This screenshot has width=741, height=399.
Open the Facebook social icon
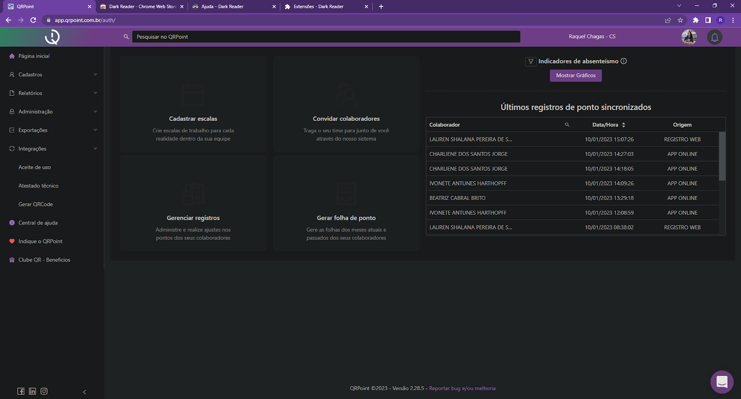coord(21,391)
